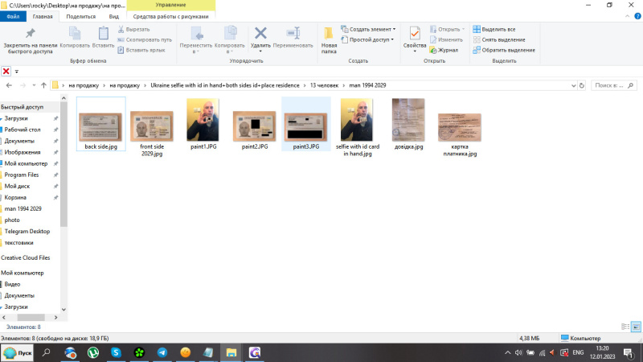Viewport: 643px width, 362px height.
Task: Switch to large thumbnails view in status bar
Action: 636,326
